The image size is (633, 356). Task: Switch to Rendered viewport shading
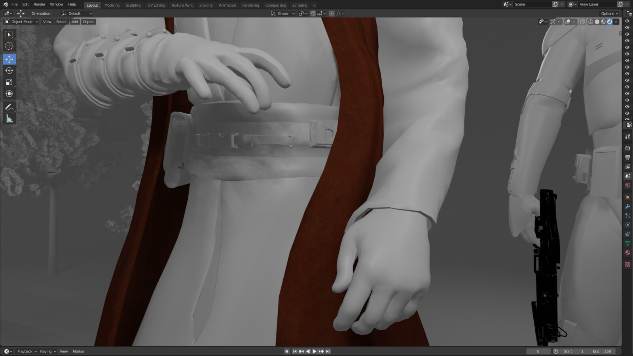point(610,22)
